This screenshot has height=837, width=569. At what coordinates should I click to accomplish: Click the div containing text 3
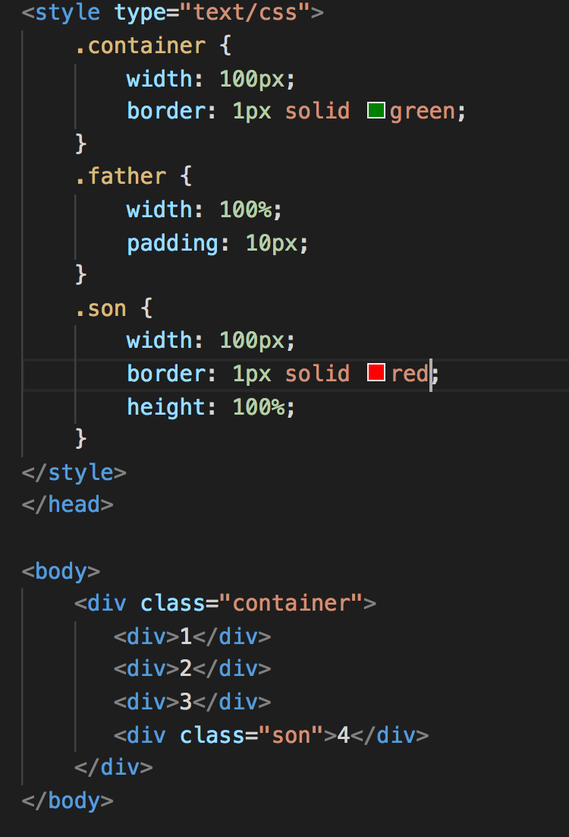192,702
